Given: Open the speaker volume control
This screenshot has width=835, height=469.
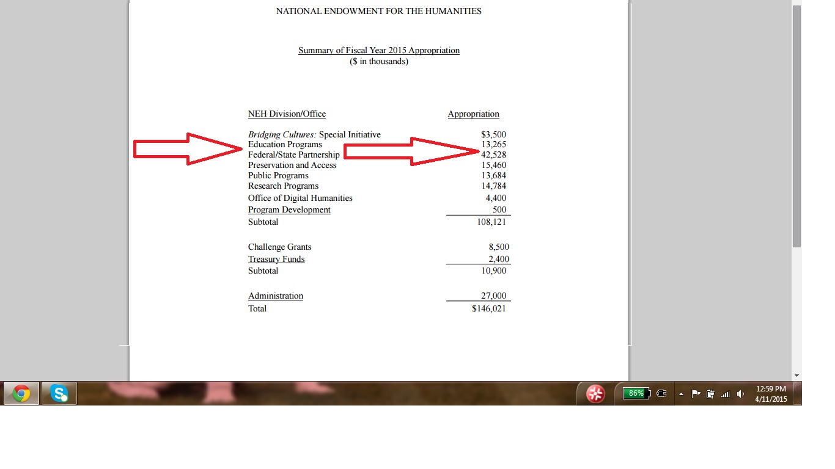Looking at the screenshot, I should point(740,394).
